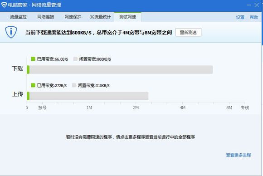The width and height of the screenshot is (263, 176).
Task: Minimize the 网络流量管理 window
Action: [x=249, y=5]
